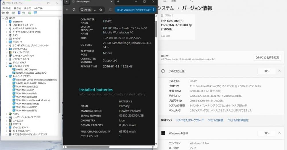The width and height of the screenshot is (287, 150).
Task: Click BIOS value T92 Ver. 01.09.02
Action: click(122, 38)
